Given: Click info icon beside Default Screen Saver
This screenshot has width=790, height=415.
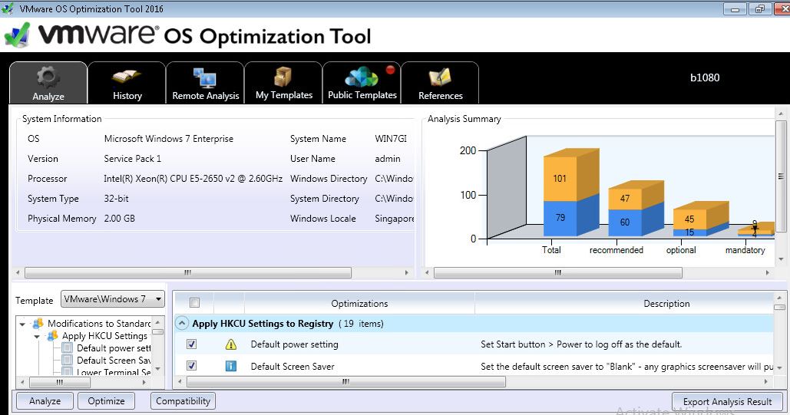Looking at the screenshot, I should click(x=231, y=367).
